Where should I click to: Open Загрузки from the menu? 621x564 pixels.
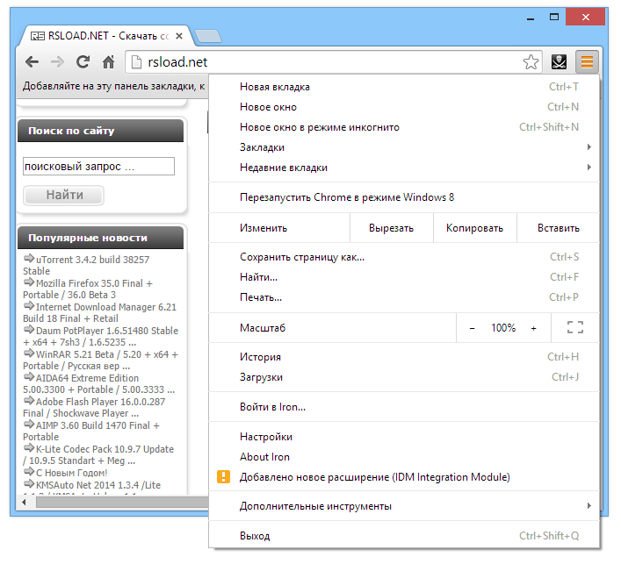(x=404, y=377)
